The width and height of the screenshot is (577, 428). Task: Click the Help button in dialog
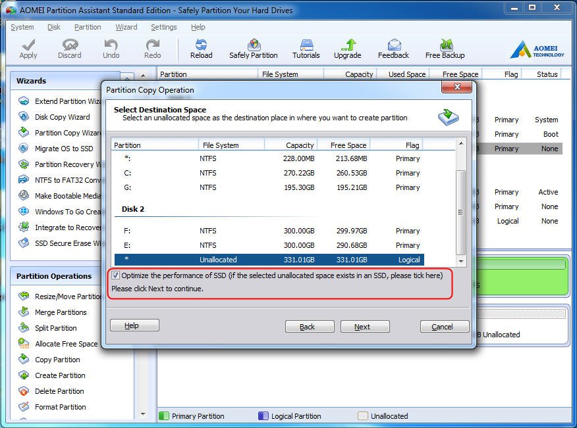click(134, 325)
